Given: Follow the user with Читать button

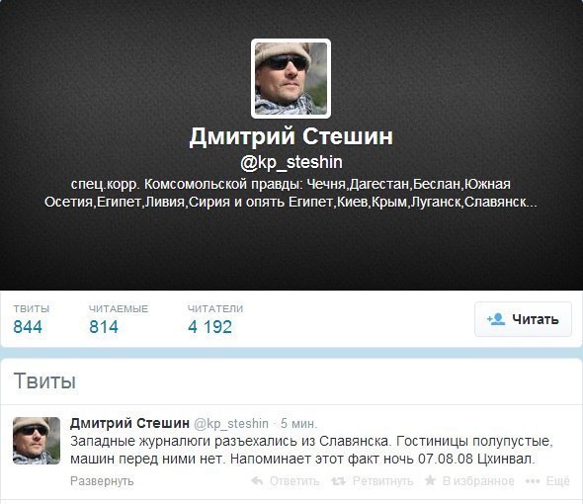Looking at the screenshot, I should click(523, 319).
